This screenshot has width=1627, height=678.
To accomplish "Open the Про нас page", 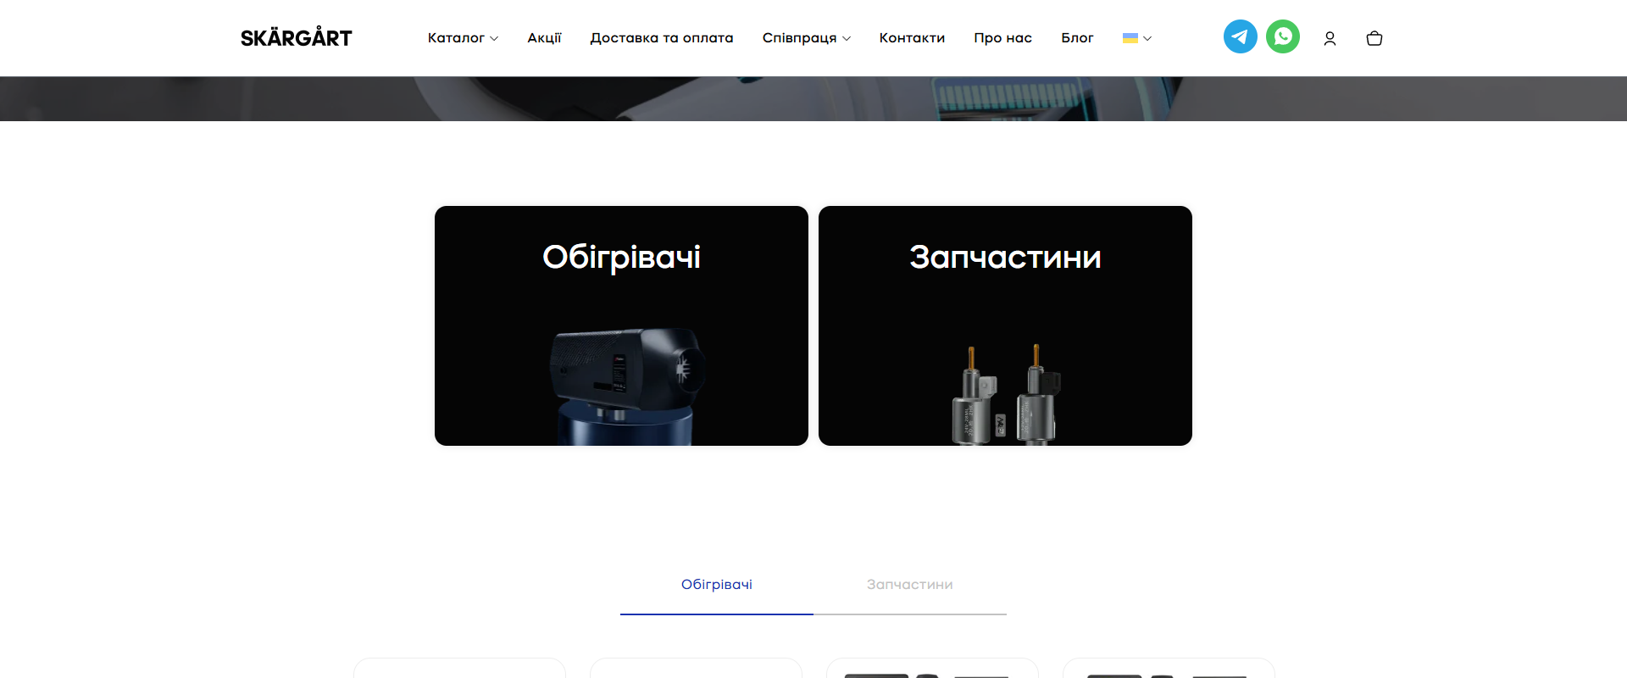I will 1002,38.
